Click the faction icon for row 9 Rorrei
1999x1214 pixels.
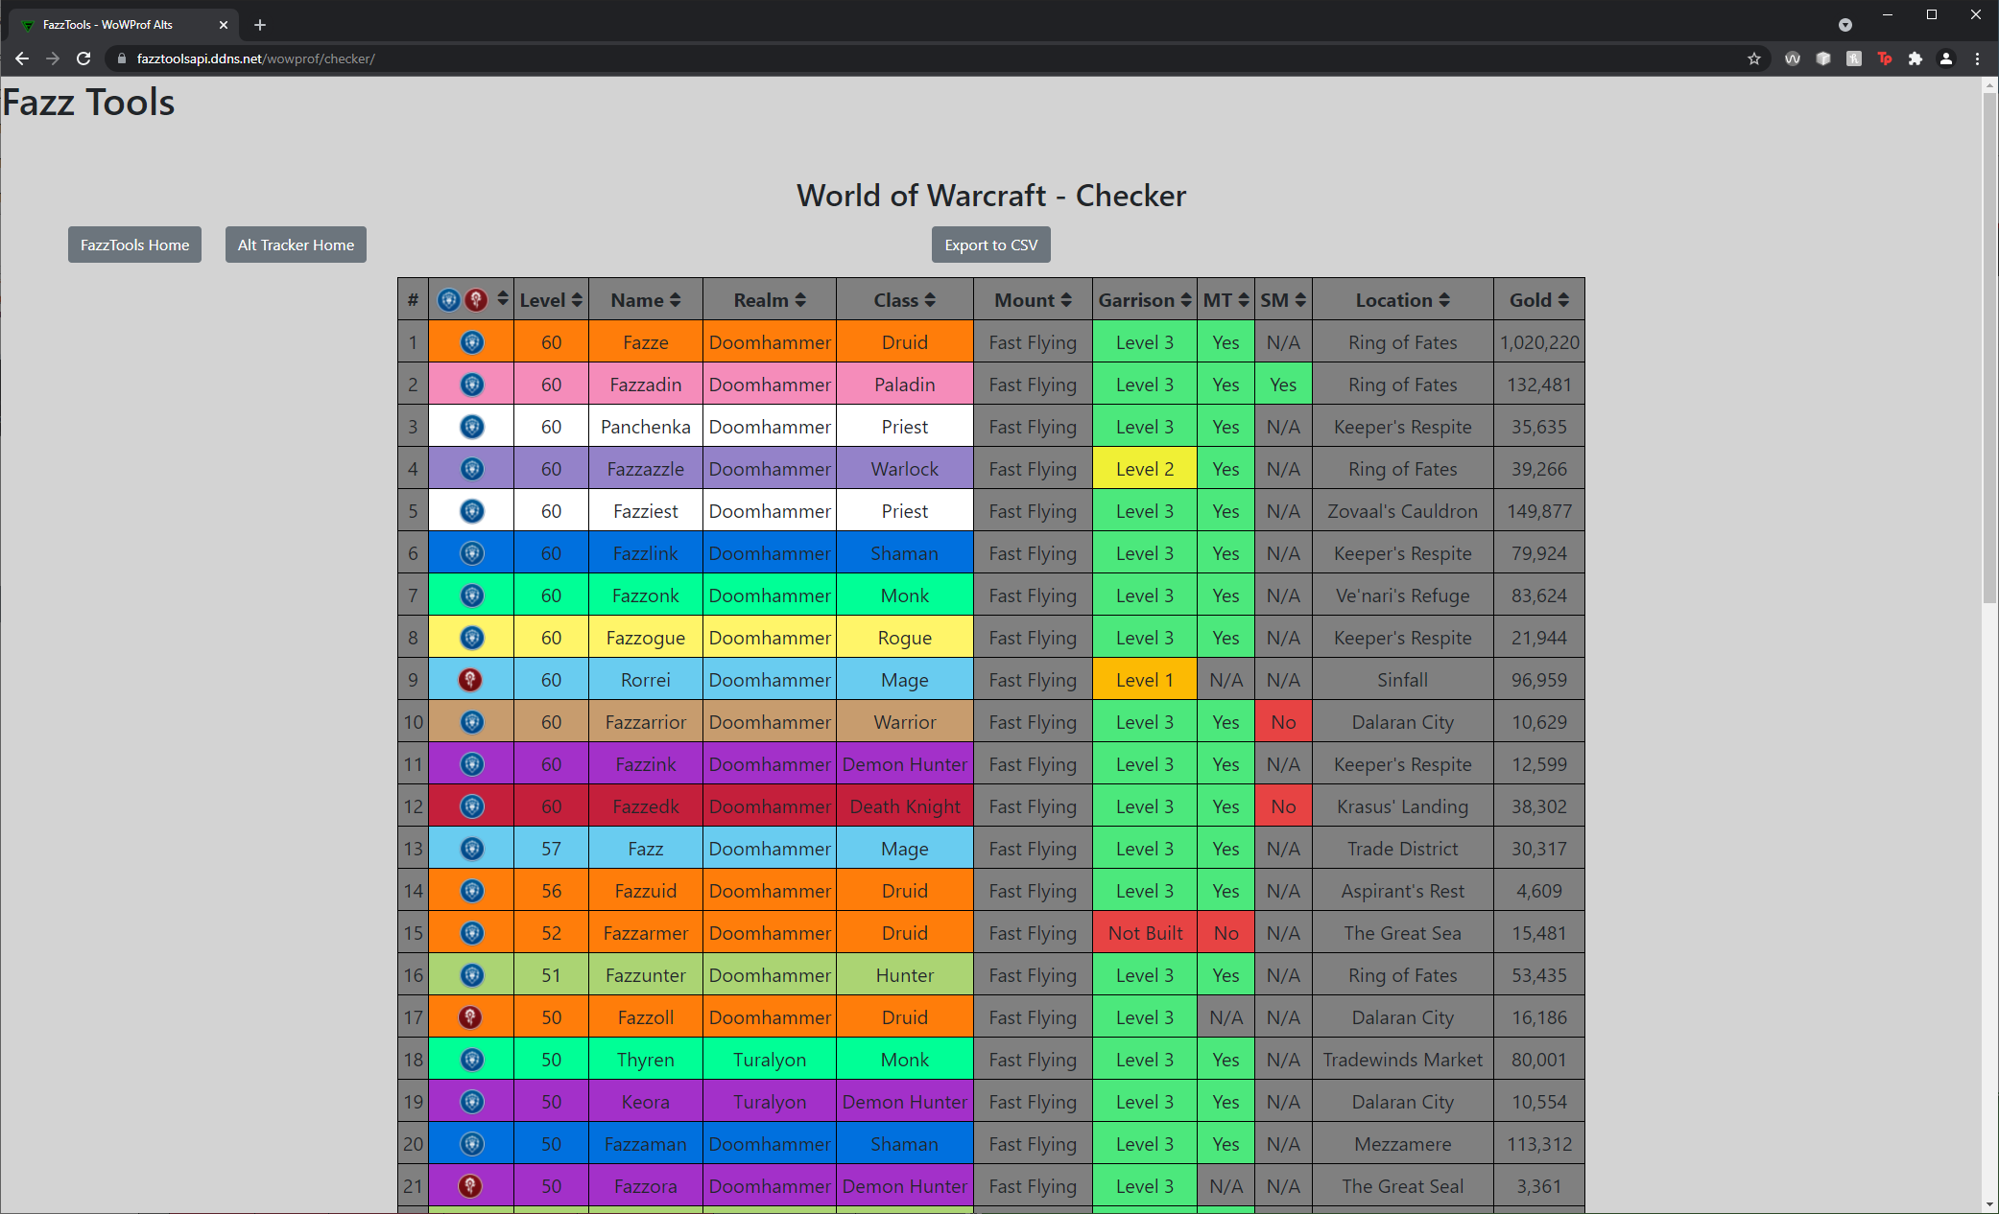click(x=471, y=679)
